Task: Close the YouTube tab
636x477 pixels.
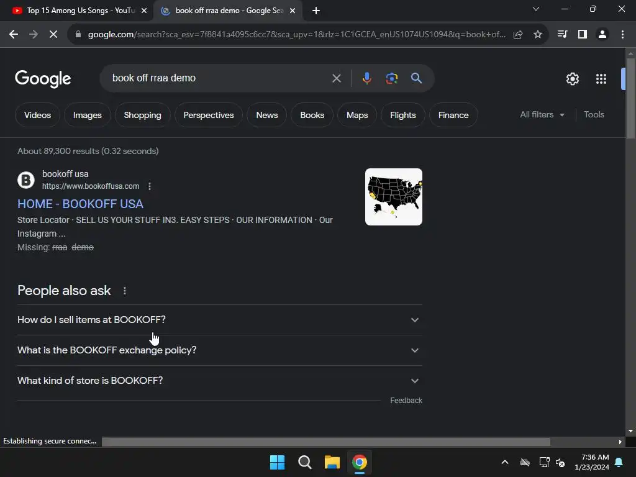Action: [x=144, y=11]
